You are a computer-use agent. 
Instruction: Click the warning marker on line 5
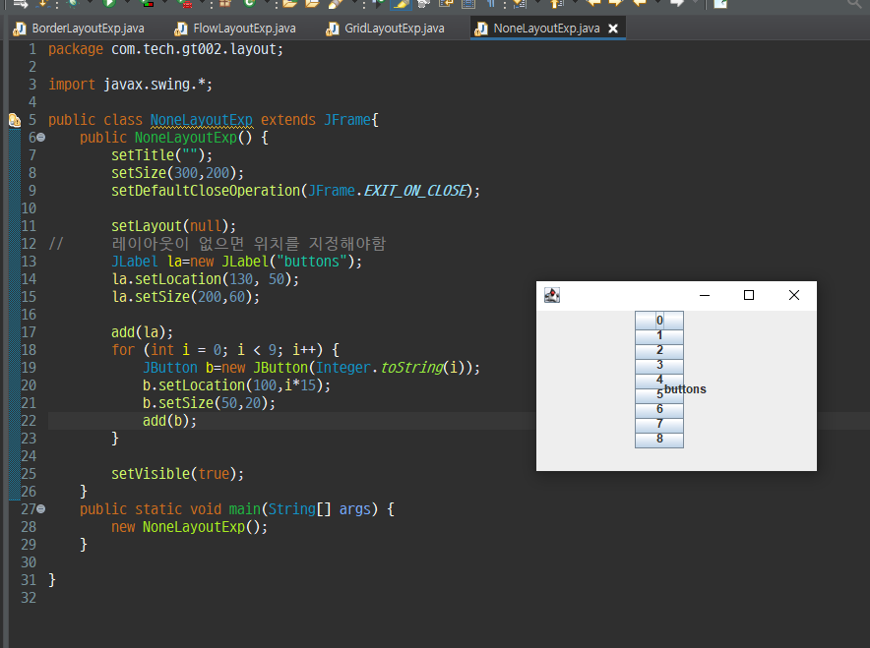tap(14, 120)
